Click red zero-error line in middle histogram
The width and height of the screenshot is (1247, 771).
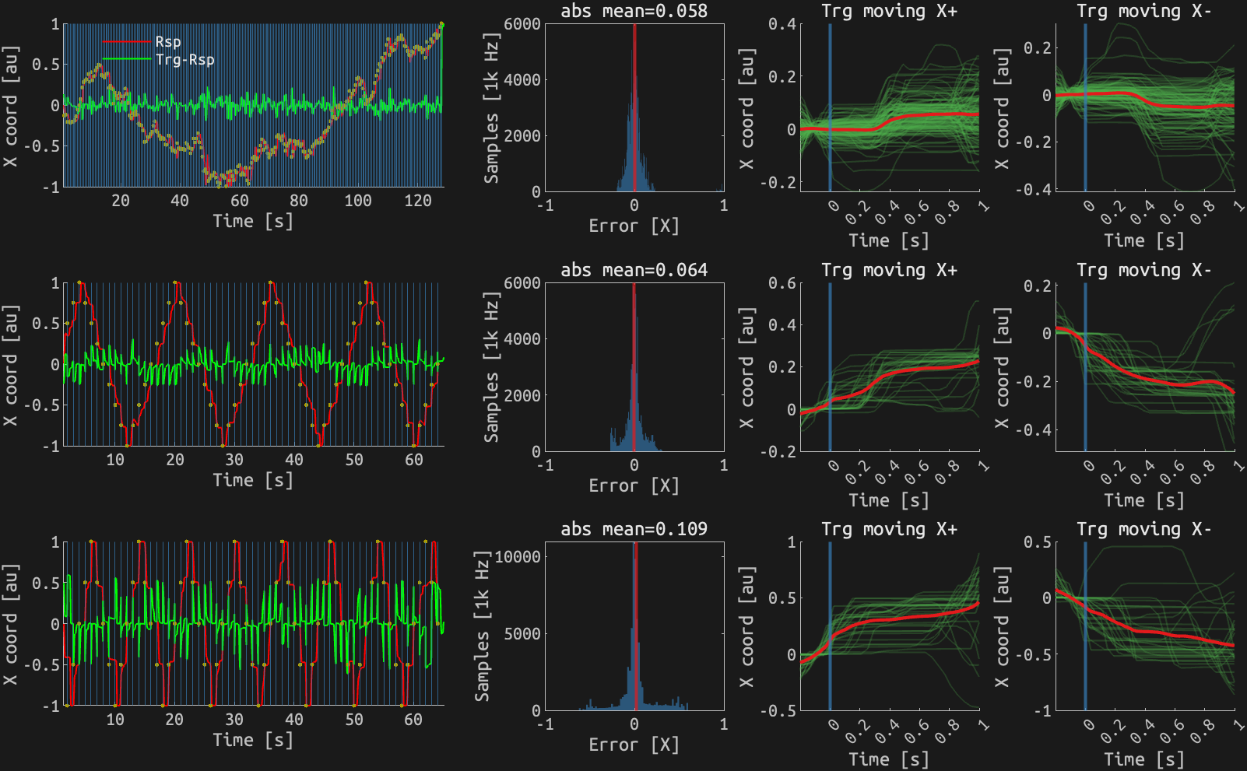click(634, 366)
